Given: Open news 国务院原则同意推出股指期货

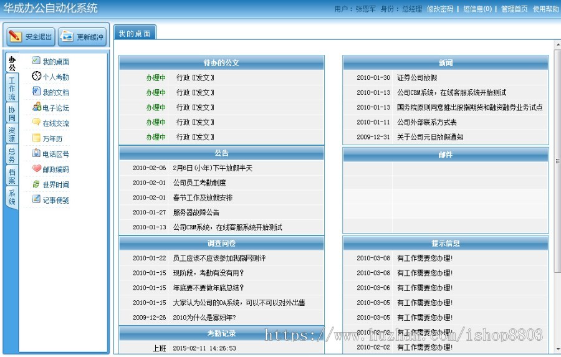Looking at the screenshot, I should [x=469, y=107].
